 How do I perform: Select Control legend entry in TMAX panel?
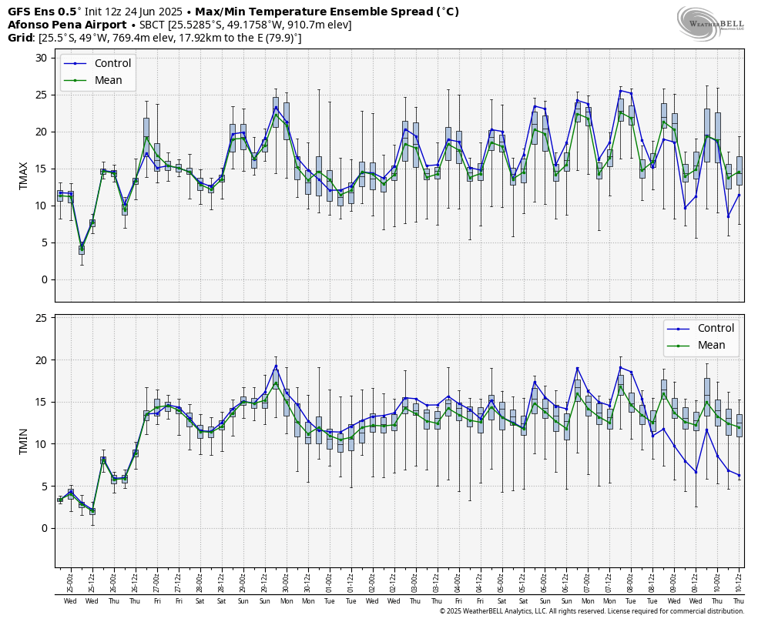[x=112, y=63]
